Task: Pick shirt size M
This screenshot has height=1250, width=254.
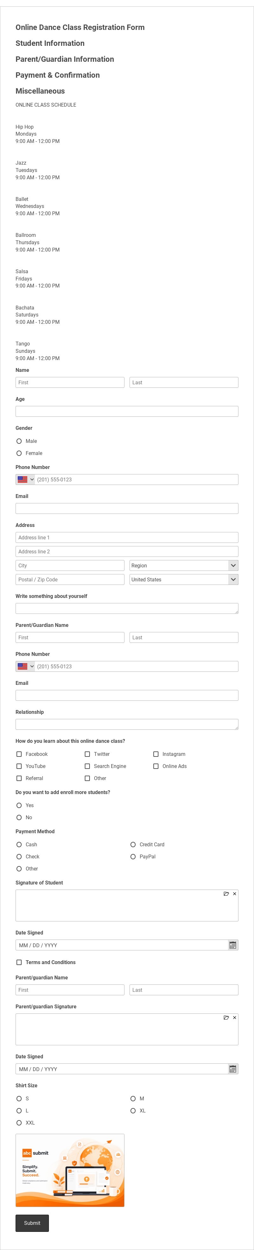Action: pyautogui.click(x=133, y=1098)
